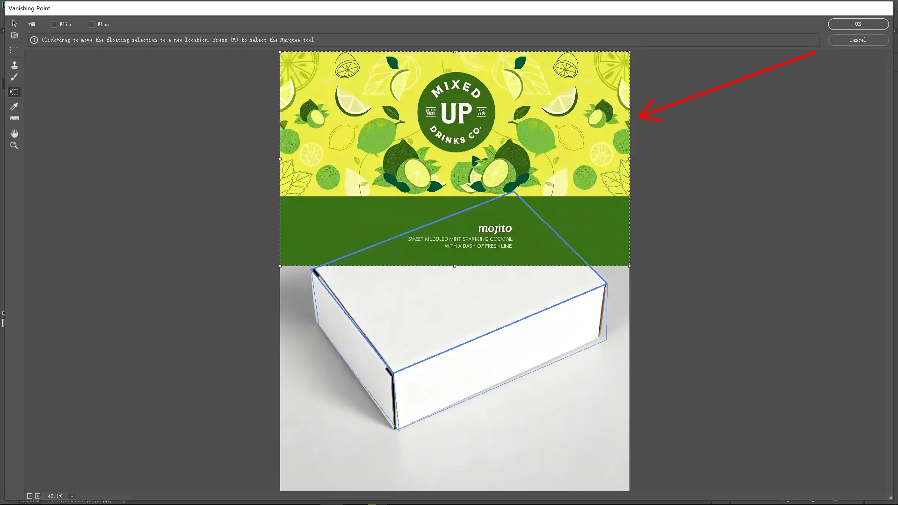Image resolution: width=898 pixels, height=505 pixels.
Task: Select the Transform tool
Action: coord(14,92)
